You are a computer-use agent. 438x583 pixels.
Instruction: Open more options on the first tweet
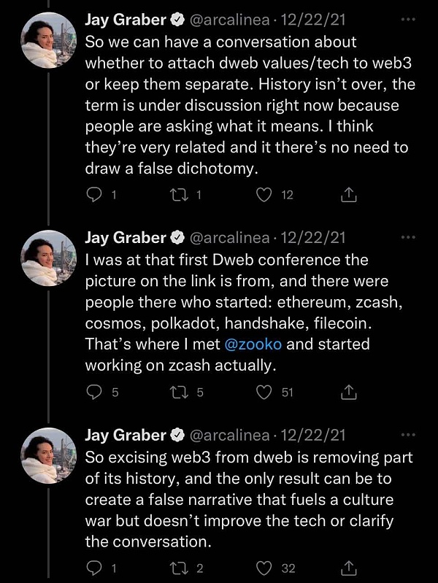(x=408, y=19)
